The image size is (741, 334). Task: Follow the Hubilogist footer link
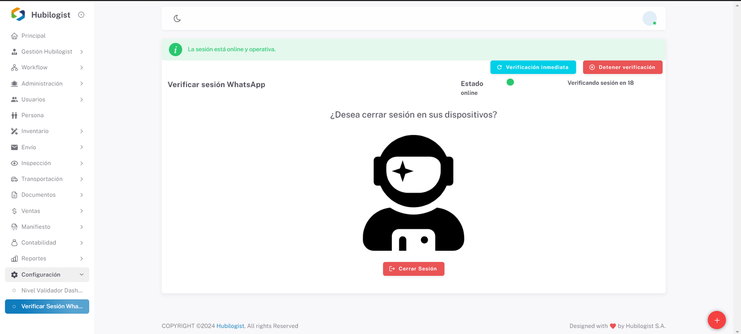coord(230,326)
